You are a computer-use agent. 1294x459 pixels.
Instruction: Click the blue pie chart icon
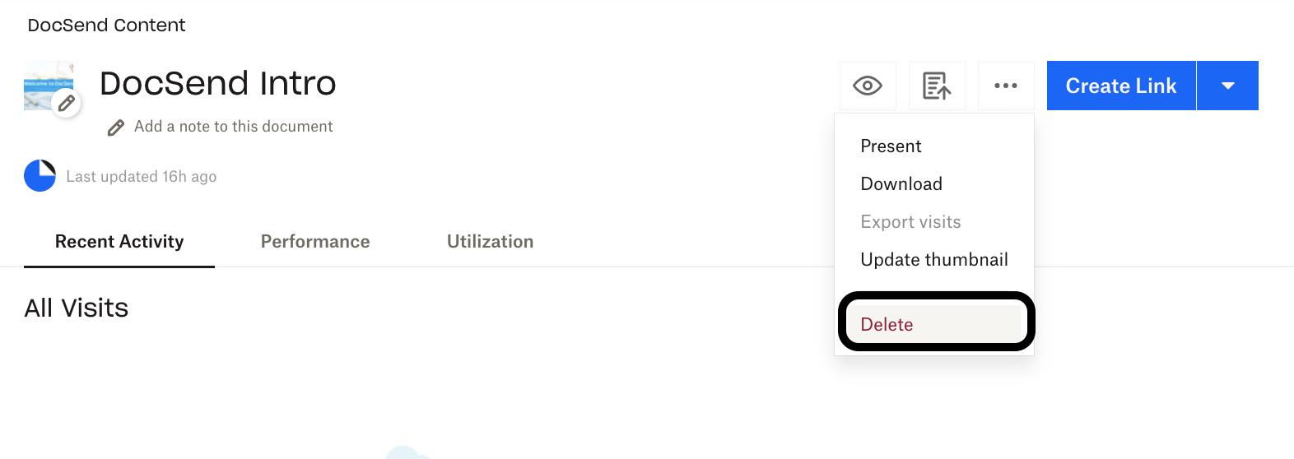40,176
